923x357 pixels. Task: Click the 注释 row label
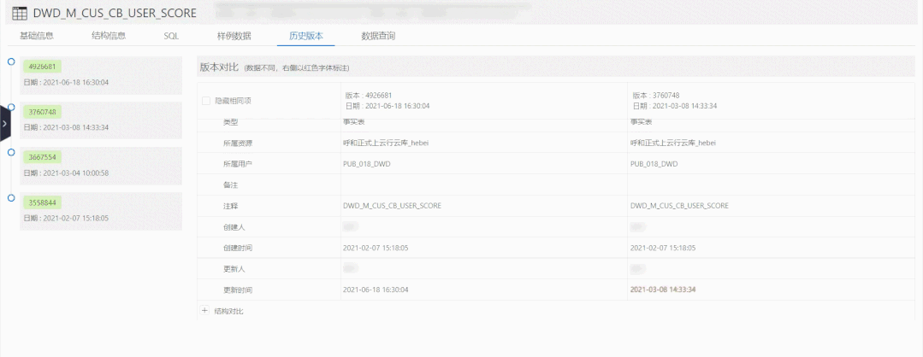[230, 207]
